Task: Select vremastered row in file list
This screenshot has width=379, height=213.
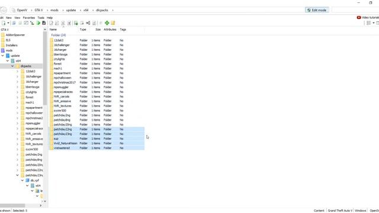Action: [x=97, y=148]
